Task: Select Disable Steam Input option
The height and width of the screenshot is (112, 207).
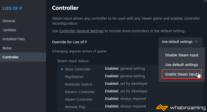Action: (x=181, y=55)
